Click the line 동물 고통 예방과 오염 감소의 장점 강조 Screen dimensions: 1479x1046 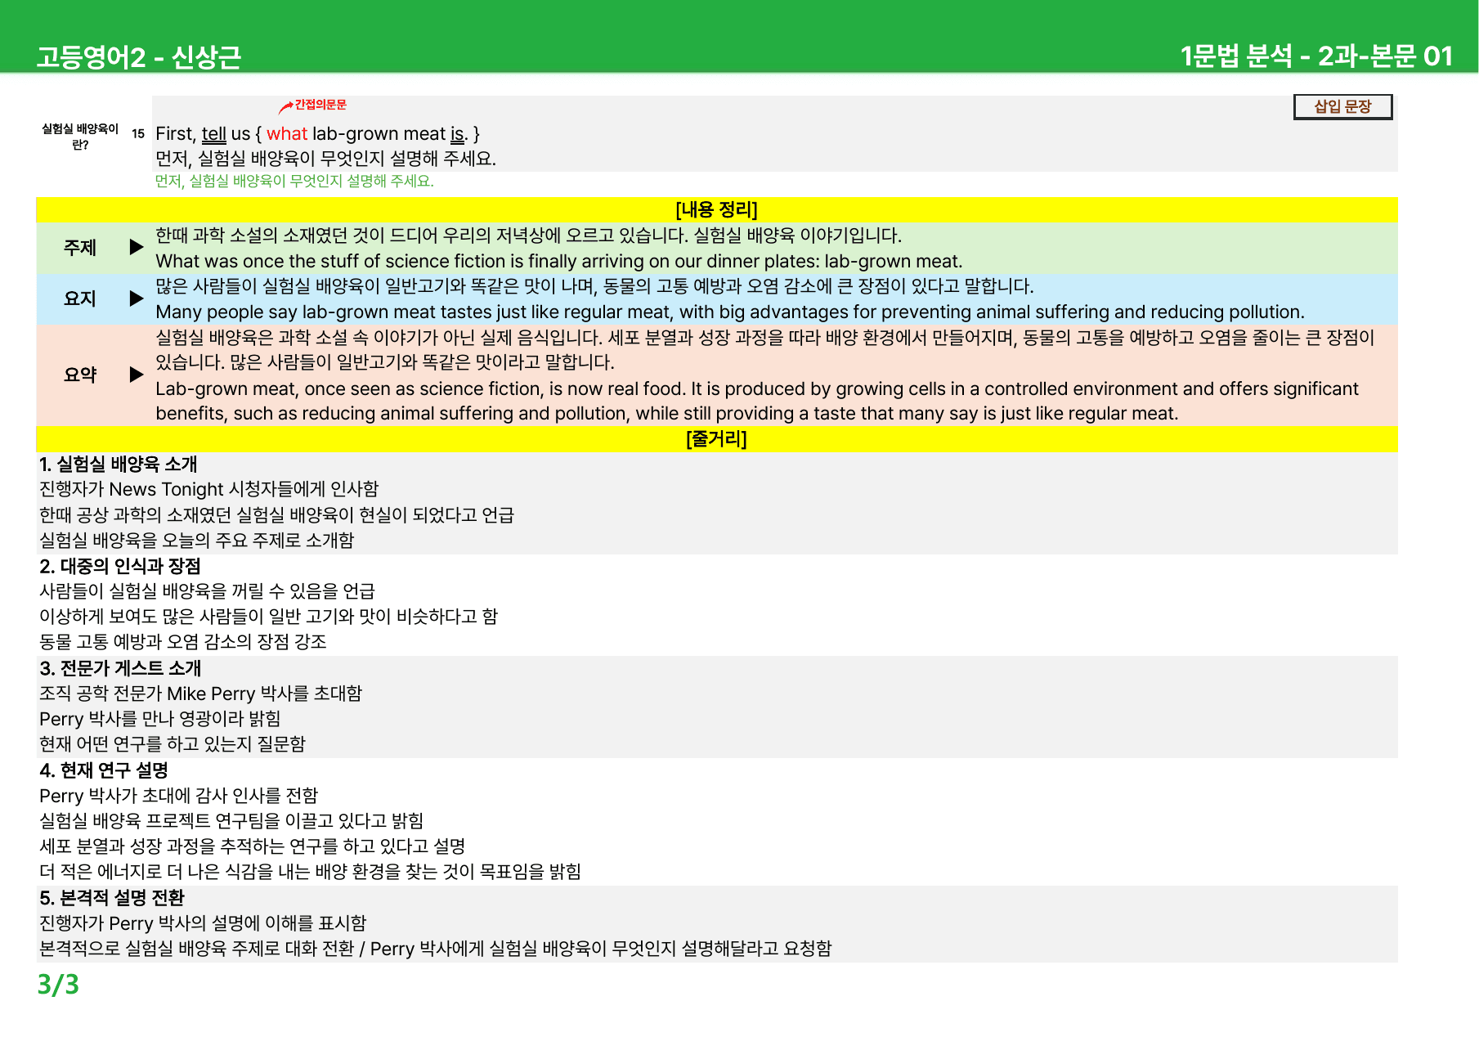coord(183,641)
